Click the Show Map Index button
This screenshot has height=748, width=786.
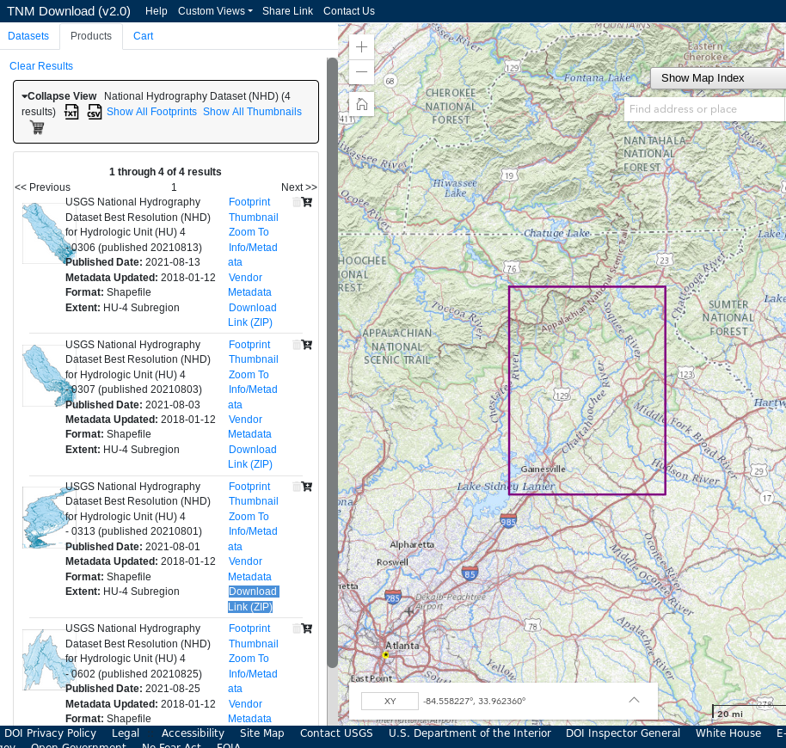point(717,78)
